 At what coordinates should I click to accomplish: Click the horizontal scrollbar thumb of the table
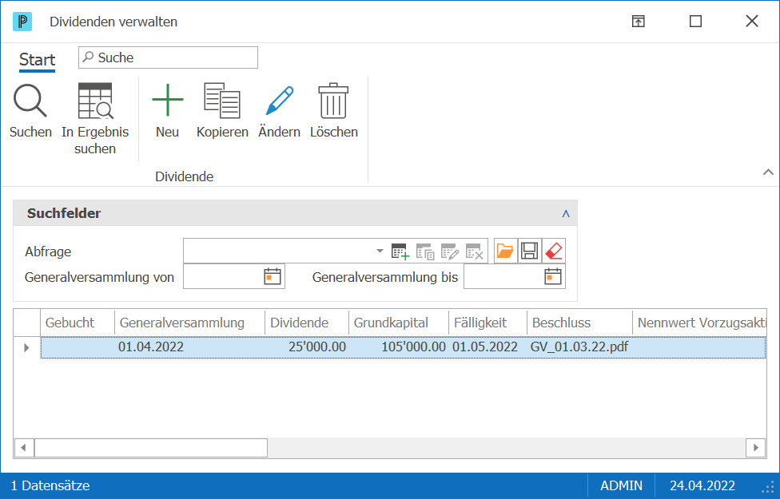(151, 448)
